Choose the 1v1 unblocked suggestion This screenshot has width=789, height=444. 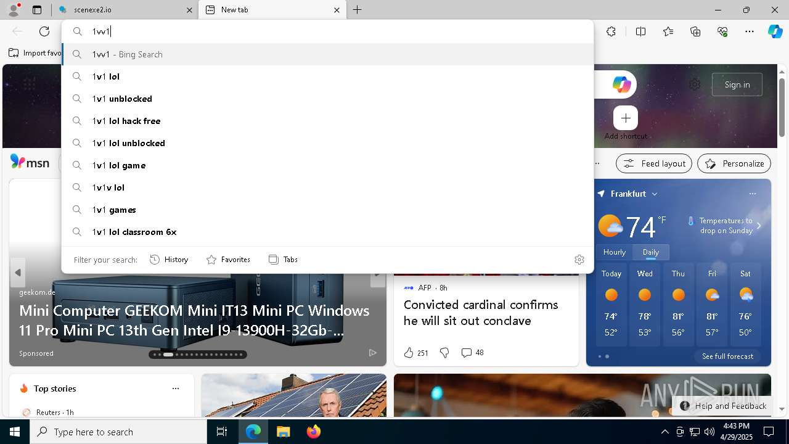[327, 99]
